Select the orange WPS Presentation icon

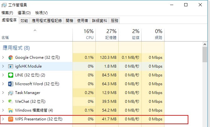tap(11, 119)
